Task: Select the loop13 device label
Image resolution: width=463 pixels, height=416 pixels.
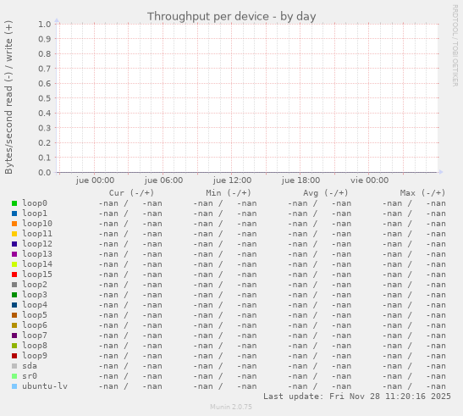Action: tap(37, 254)
